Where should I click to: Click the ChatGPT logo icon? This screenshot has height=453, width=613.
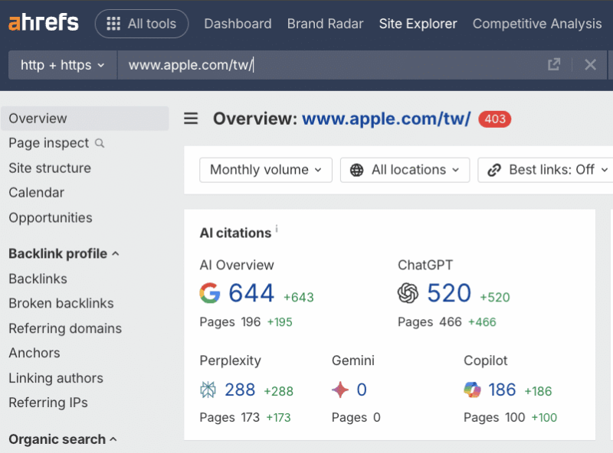[408, 293]
